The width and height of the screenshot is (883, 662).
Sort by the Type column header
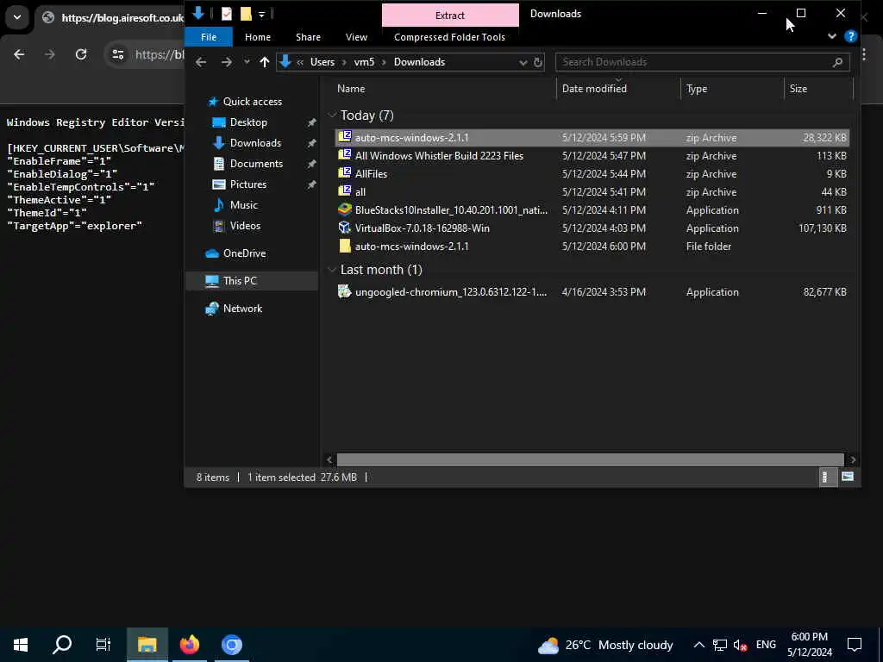(697, 89)
